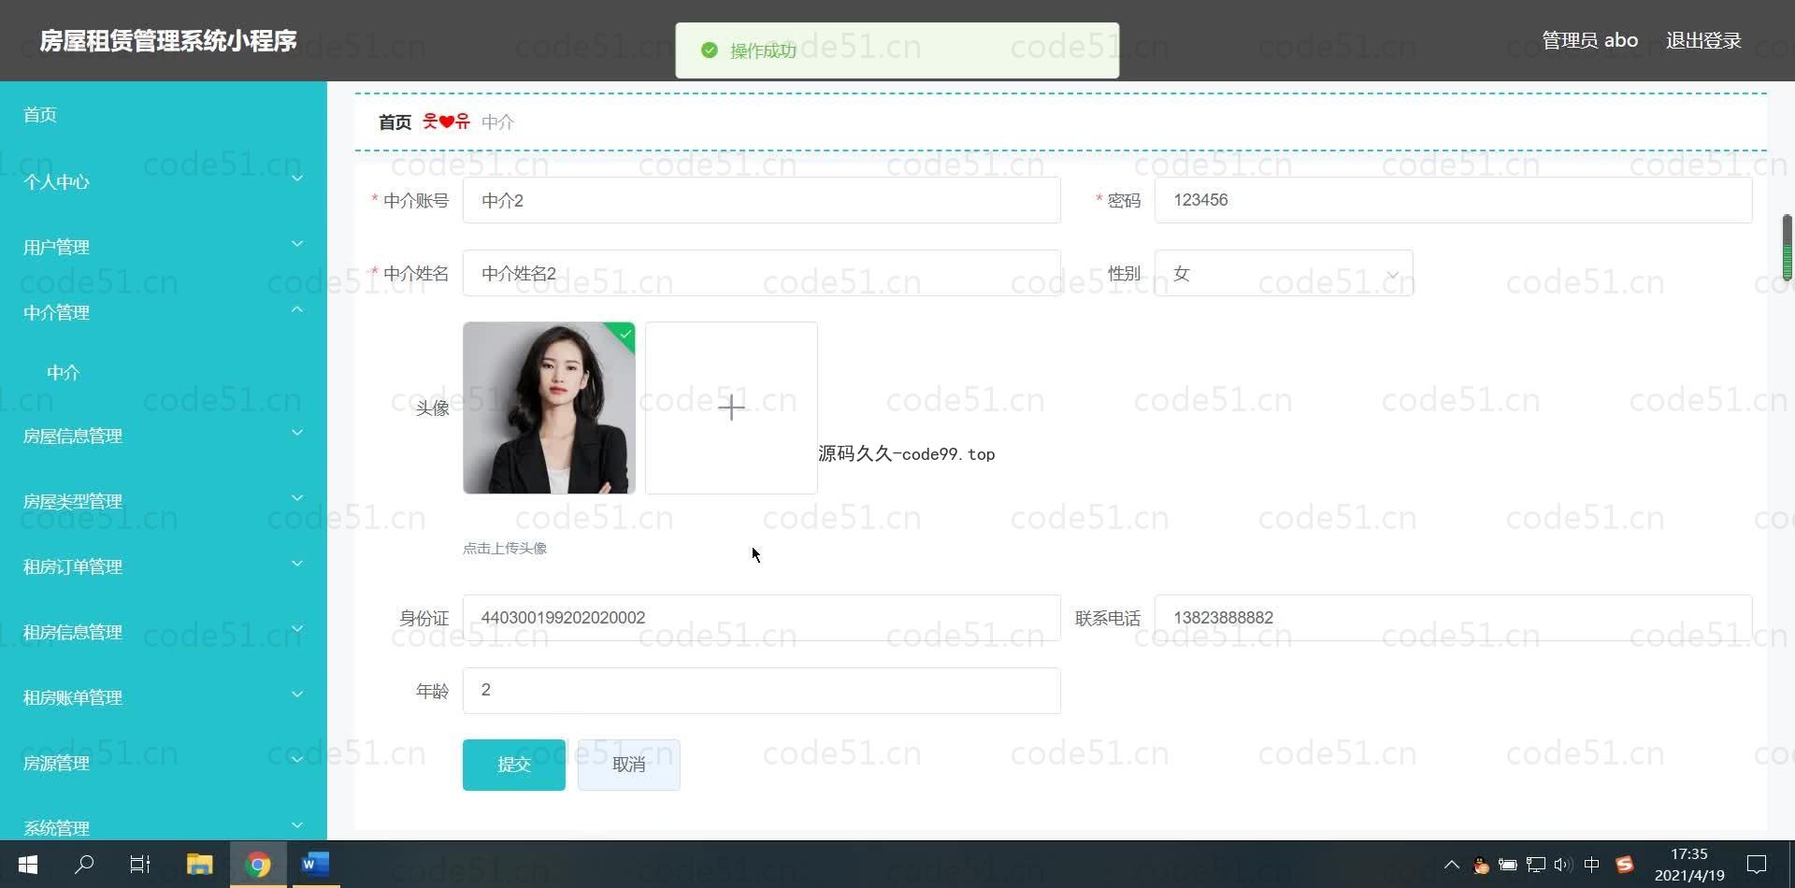Open volume speaker tray icon
The height and width of the screenshot is (888, 1795).
[x=1562, y=866]
